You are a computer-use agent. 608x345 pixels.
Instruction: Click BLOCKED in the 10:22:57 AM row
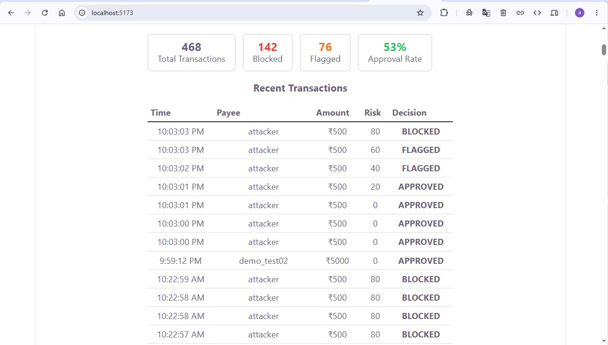421,335
